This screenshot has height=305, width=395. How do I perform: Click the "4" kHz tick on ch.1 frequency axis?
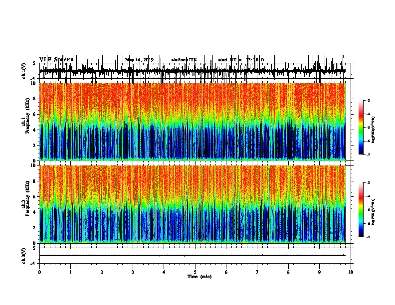point(35,130)
